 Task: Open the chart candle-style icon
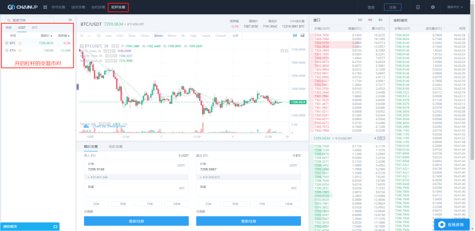pyautogui.click(x=82, y=35)
